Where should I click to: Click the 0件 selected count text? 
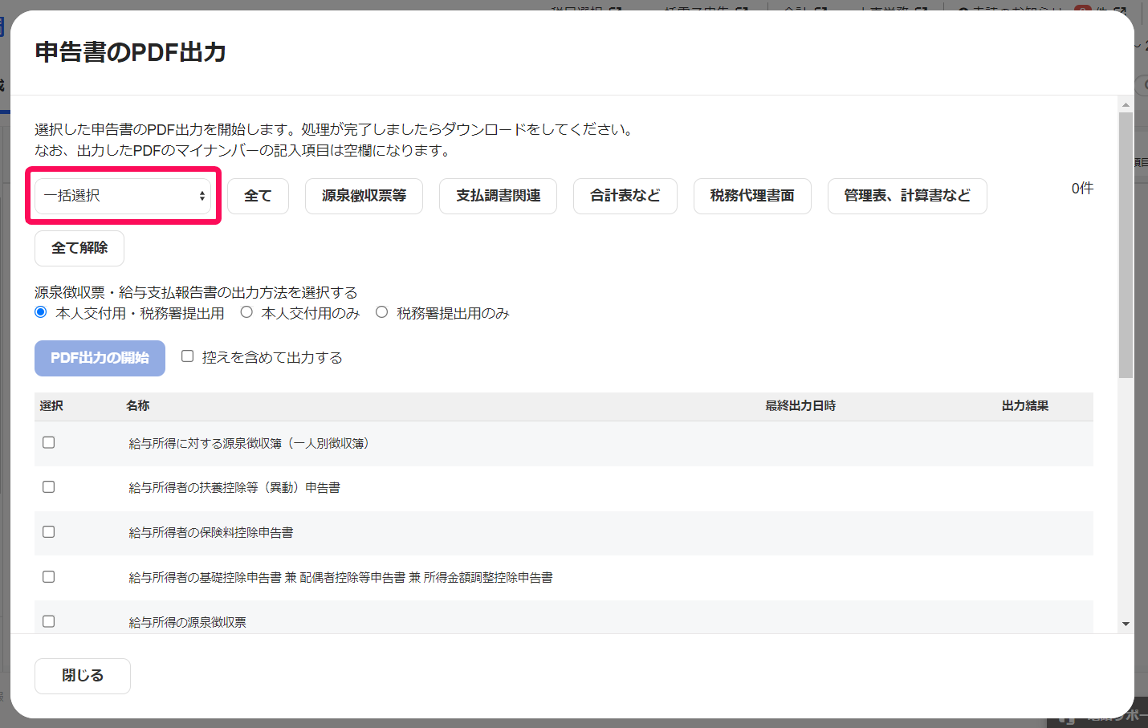(1082, 189)
